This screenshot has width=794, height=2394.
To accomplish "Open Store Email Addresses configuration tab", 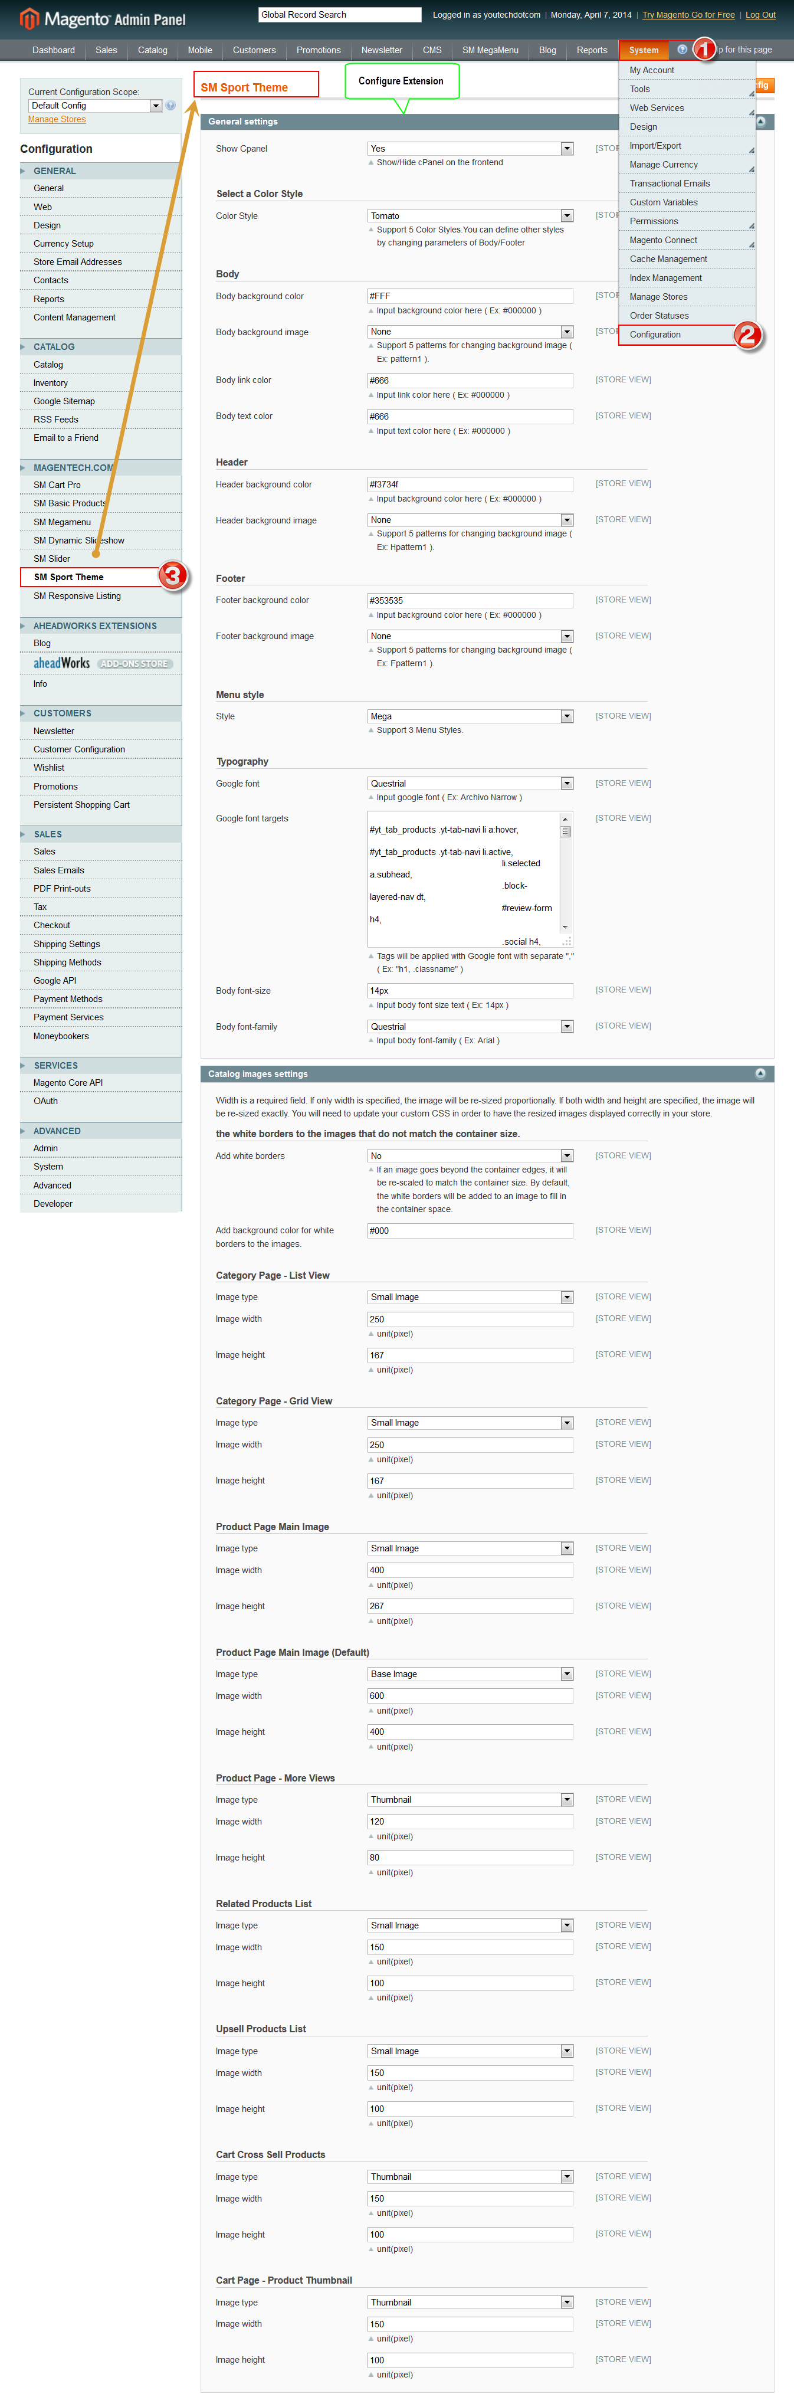I will click(100, 262).
